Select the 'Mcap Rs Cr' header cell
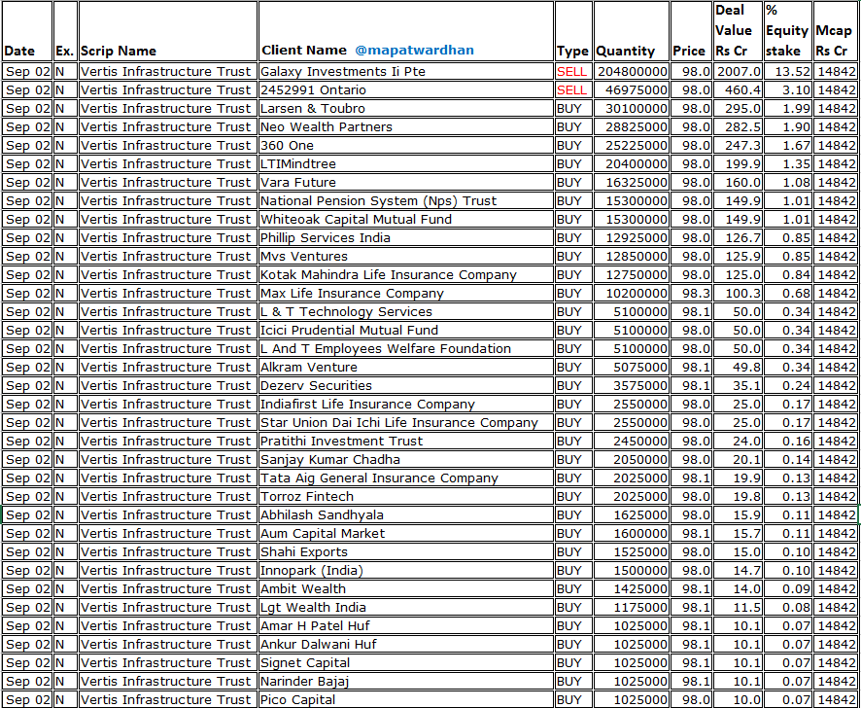 (x=835, y=31)
